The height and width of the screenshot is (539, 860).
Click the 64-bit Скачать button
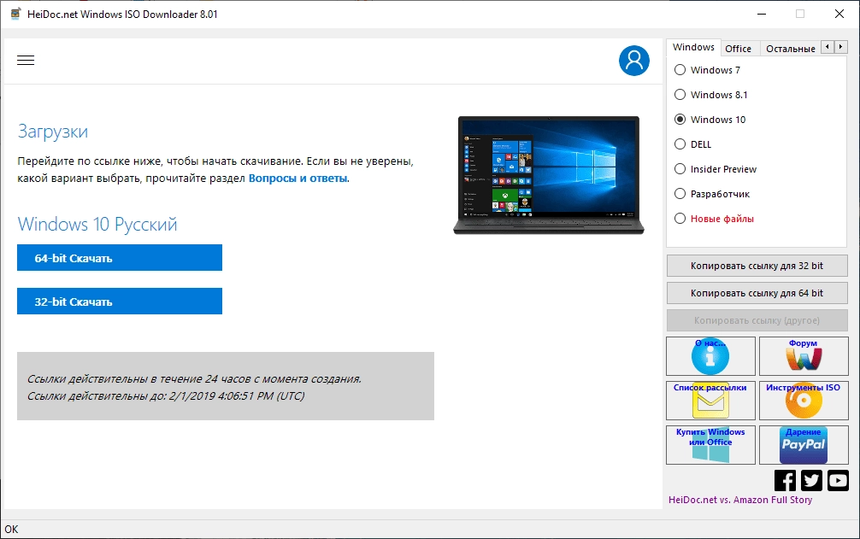pos(120,257)
